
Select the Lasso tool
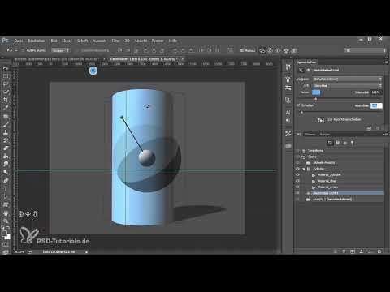click(6, 84)
